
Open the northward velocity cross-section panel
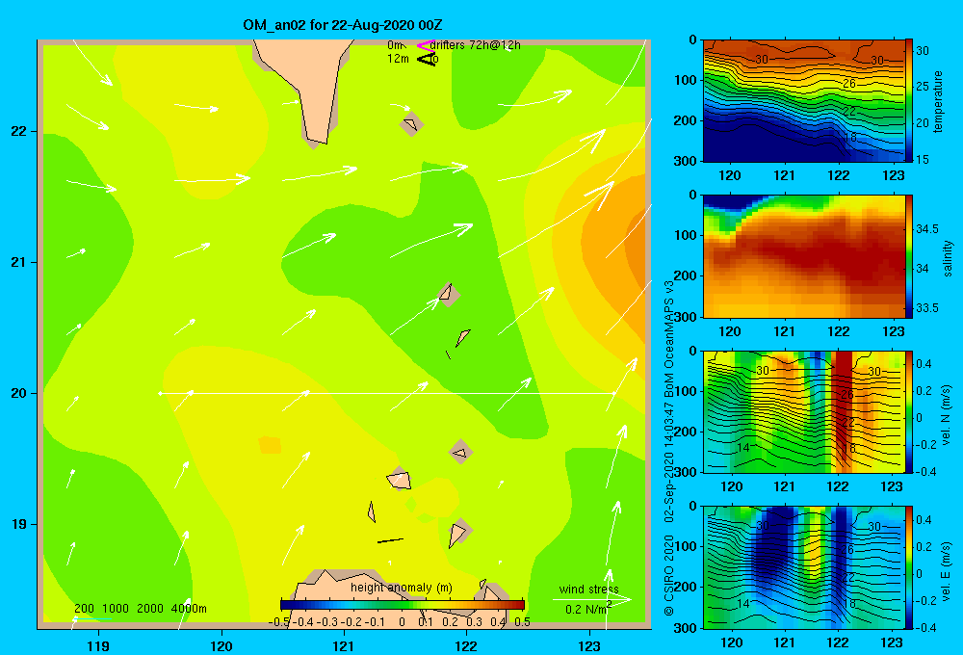coord(803,411)
